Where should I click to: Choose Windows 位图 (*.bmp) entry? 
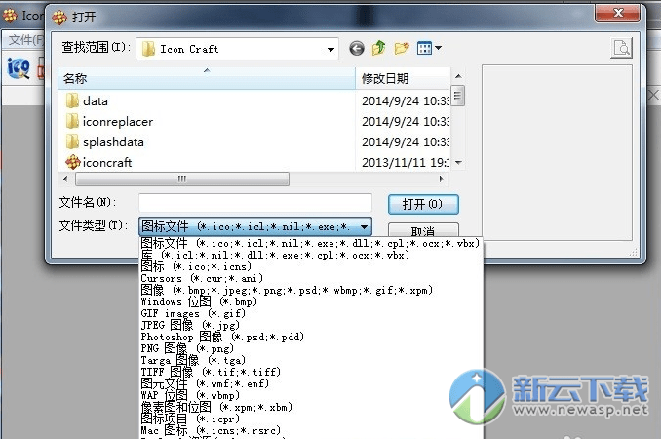[x=310, y=302]
